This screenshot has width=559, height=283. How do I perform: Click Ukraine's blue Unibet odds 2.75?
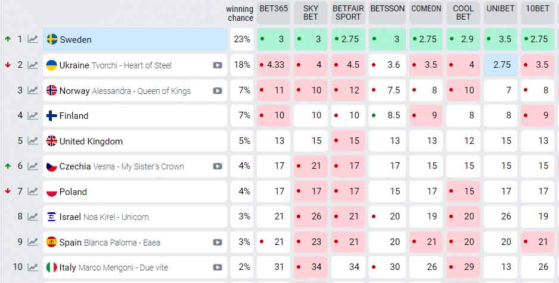tap(501, 65)
